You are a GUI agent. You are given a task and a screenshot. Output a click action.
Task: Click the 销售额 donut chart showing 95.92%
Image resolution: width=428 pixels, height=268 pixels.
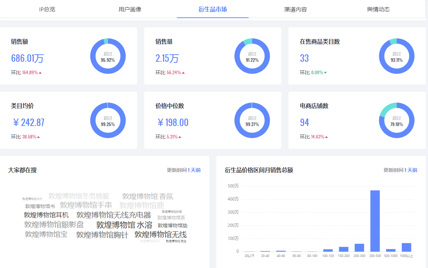[x=108, y=56]
